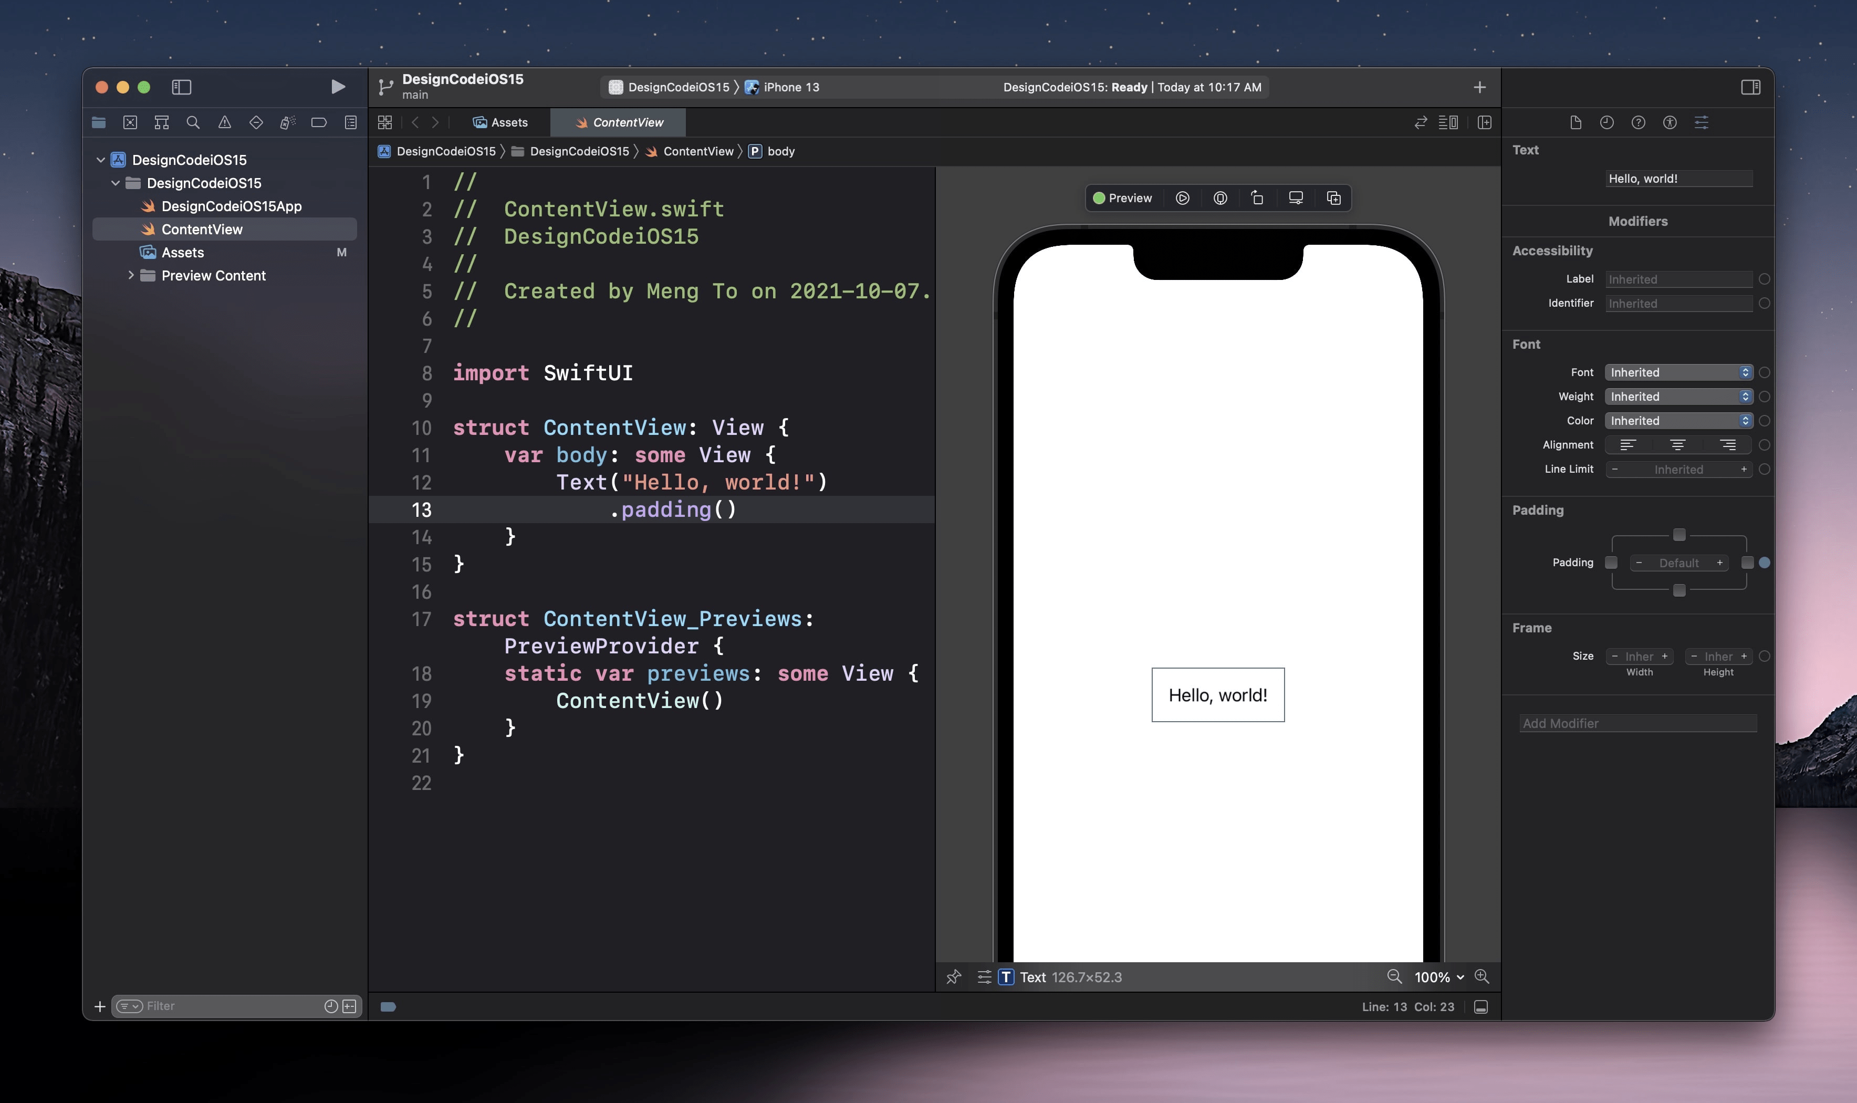Viewport: 1857px width, 1103px height.
Task: Click the Run play button
Action: pyautogui.click(x=337, y=87)
